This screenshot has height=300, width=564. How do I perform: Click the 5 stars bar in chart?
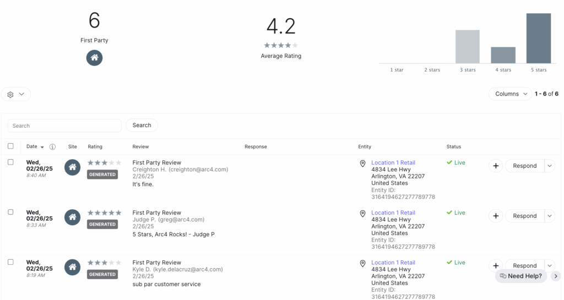tap(539, 39)
